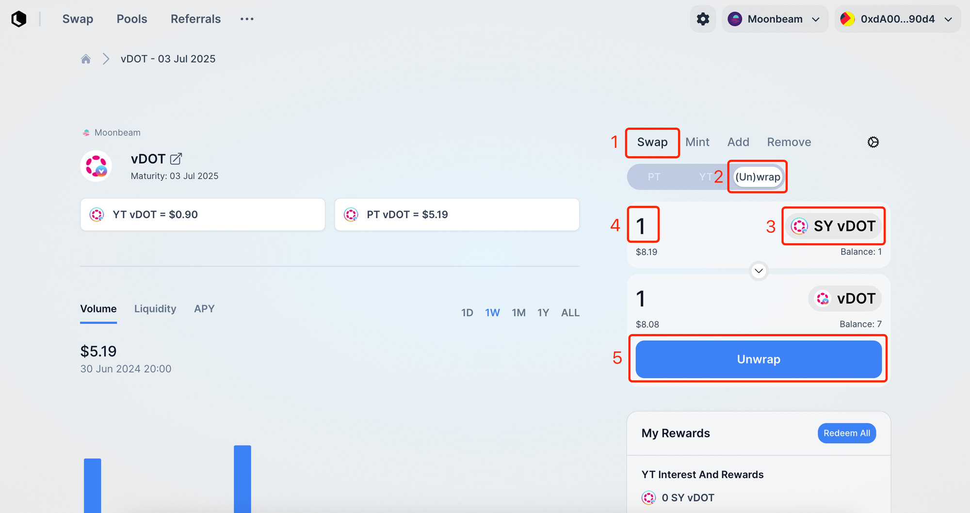
Task: Open vDOT external link icon
Action: (x=176, y=159)
